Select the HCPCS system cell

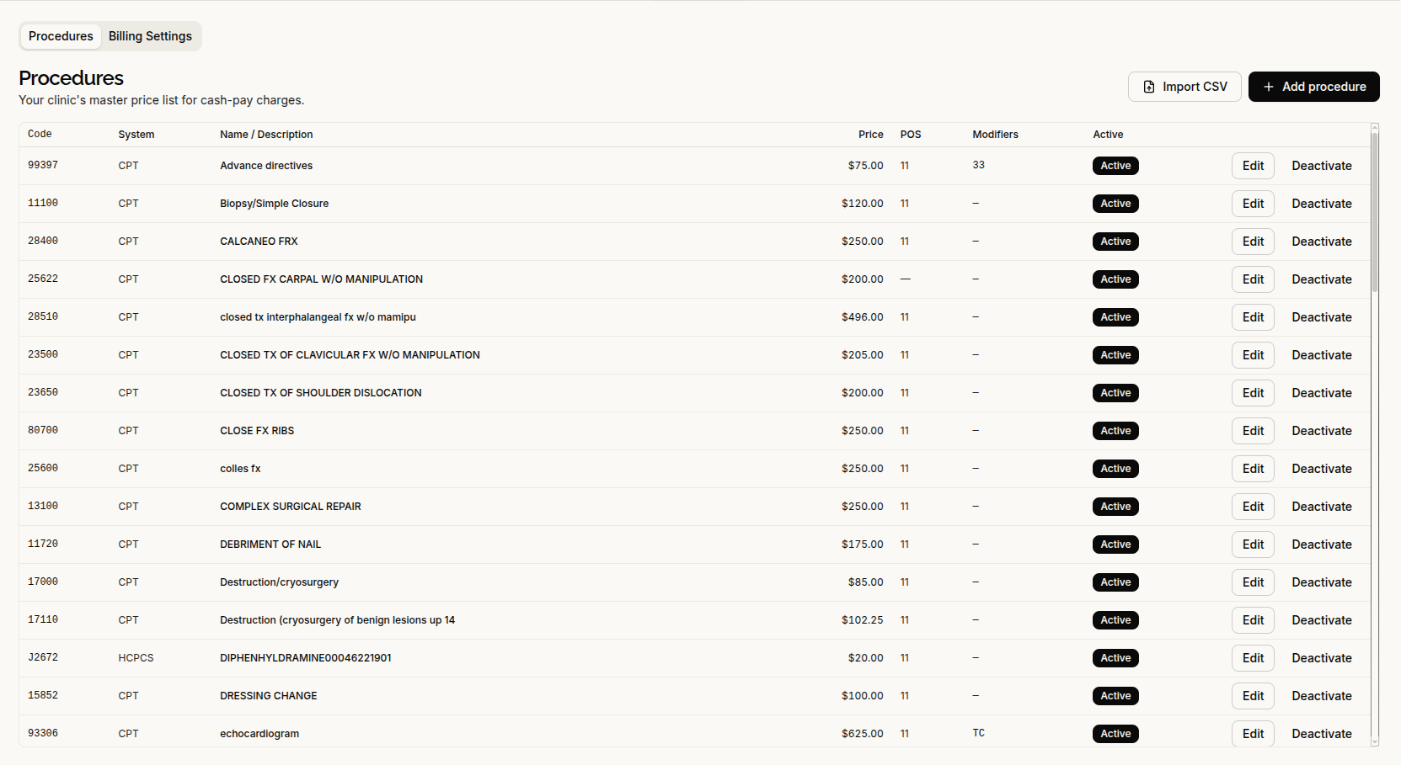[x=136, y=658]
